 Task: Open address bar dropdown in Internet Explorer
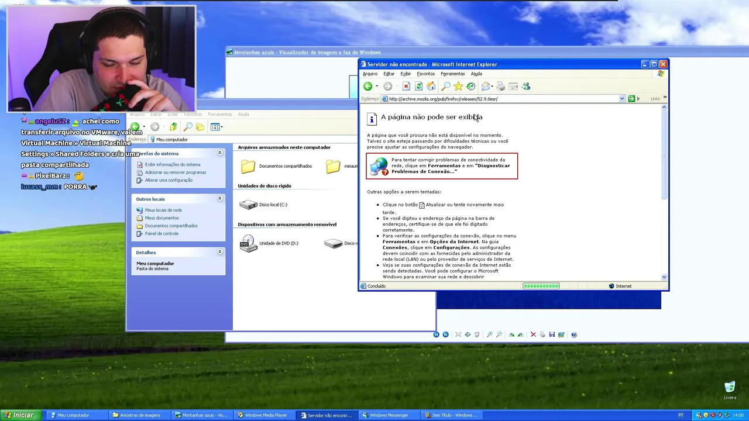[x=622, y=99]
